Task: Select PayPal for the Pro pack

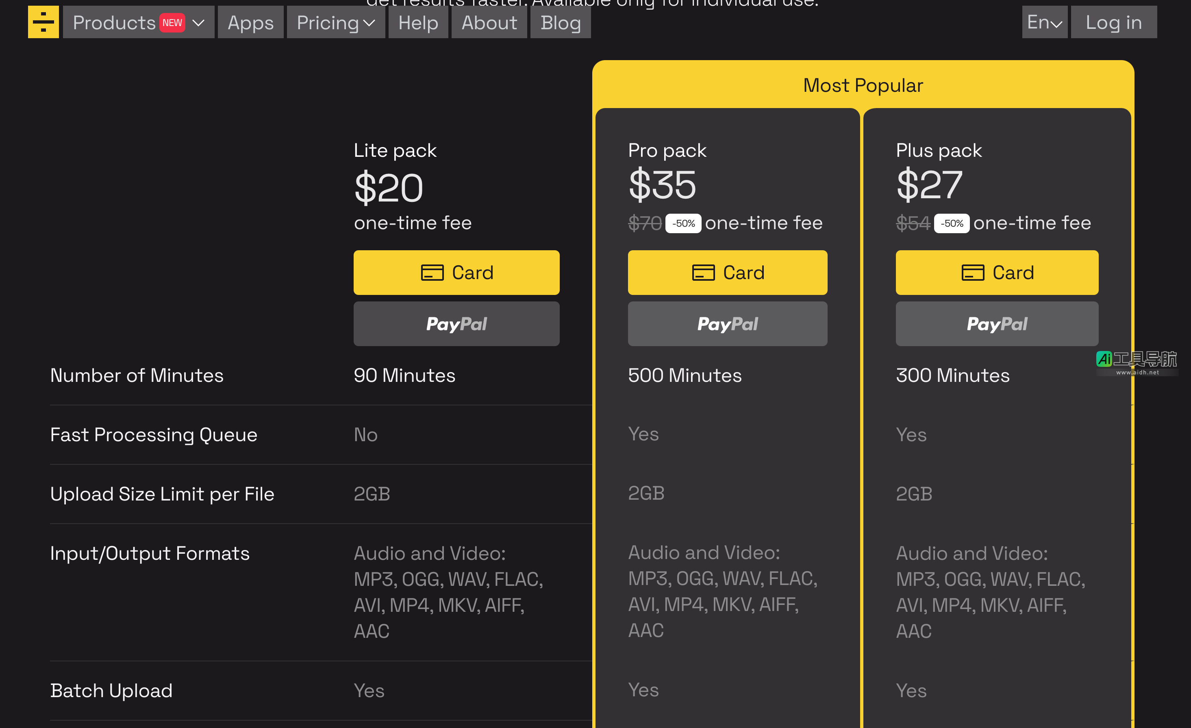Action: (x=727, y=324)
